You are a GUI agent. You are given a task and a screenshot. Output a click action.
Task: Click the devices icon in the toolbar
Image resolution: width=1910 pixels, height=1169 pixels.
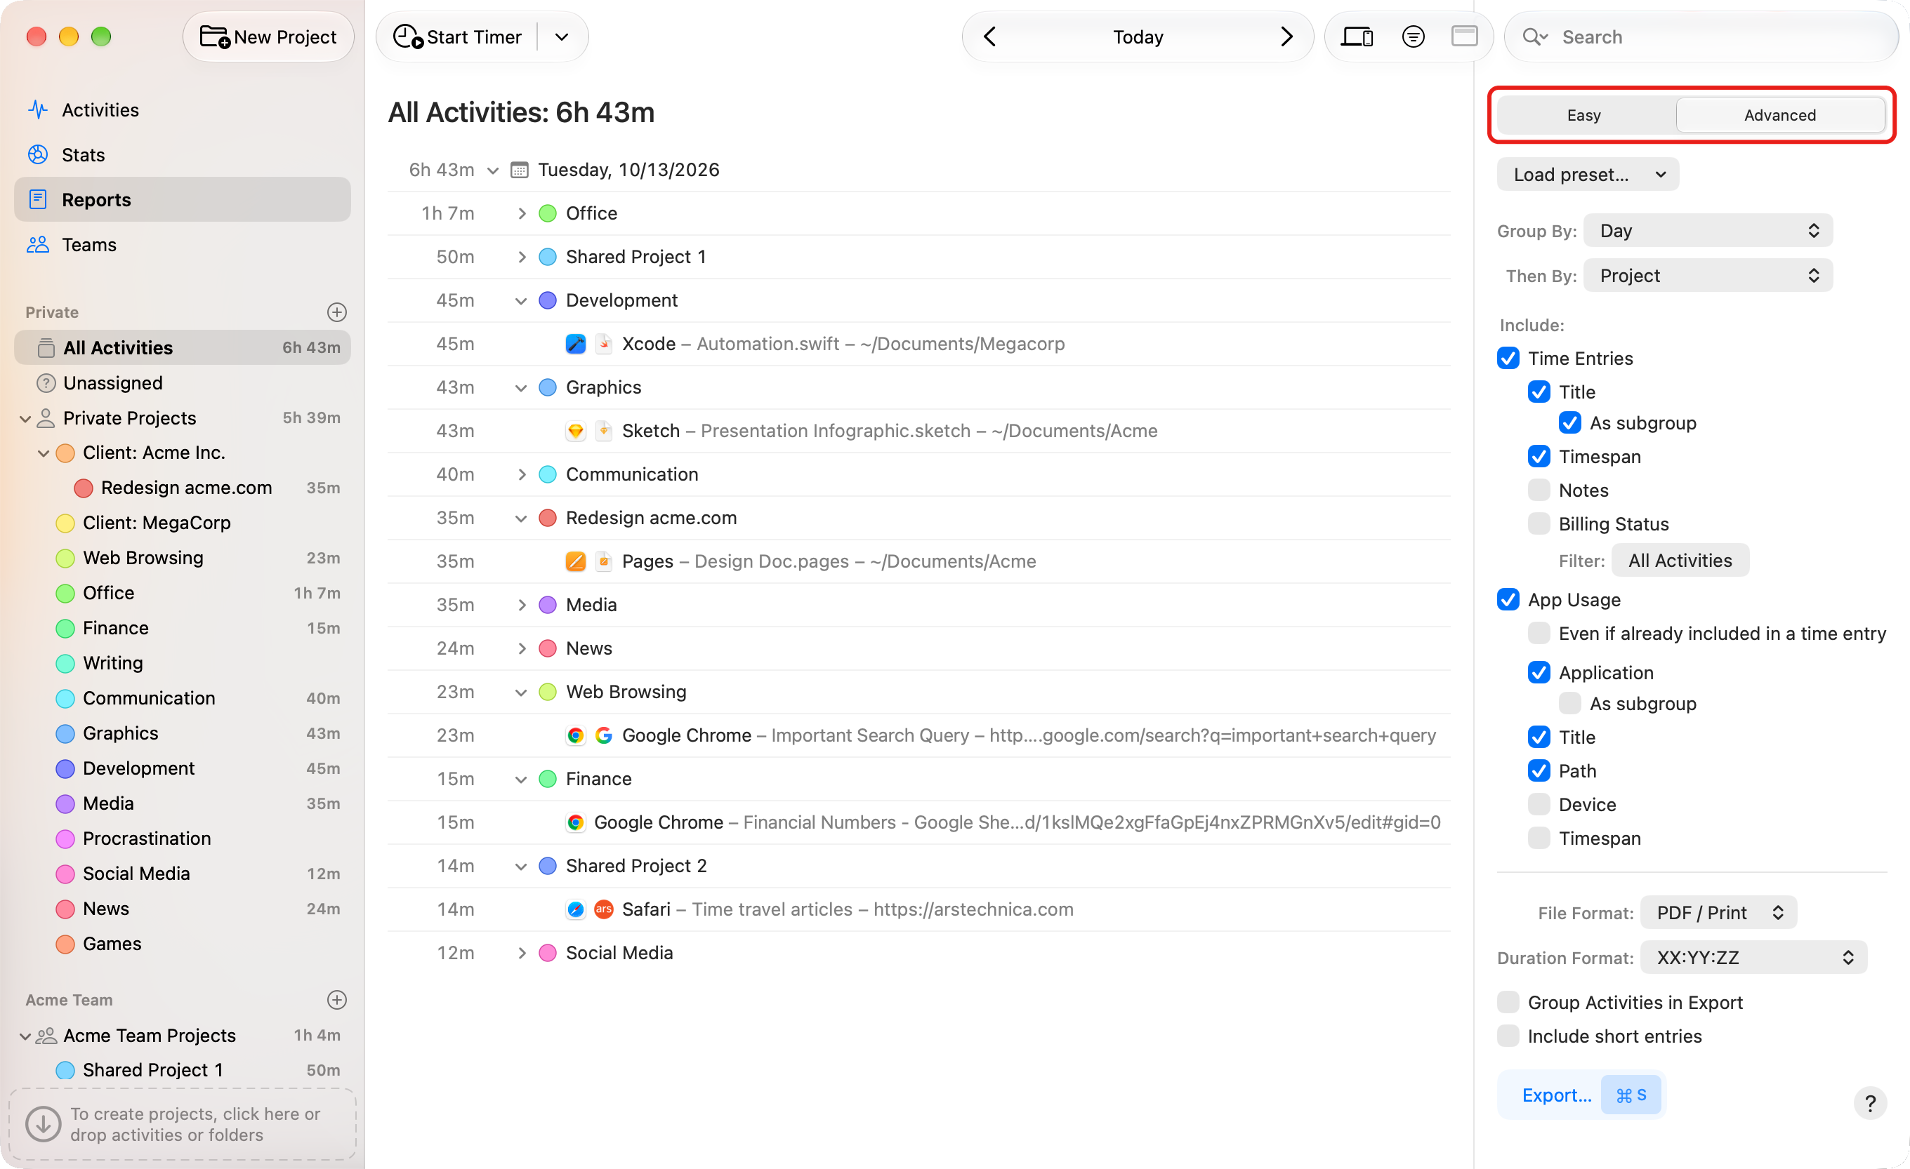1357,36
